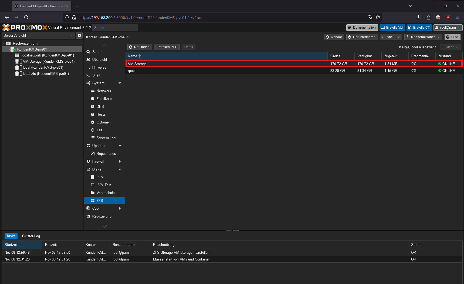Click the translate page icon in address bar

tap(370, 17)
